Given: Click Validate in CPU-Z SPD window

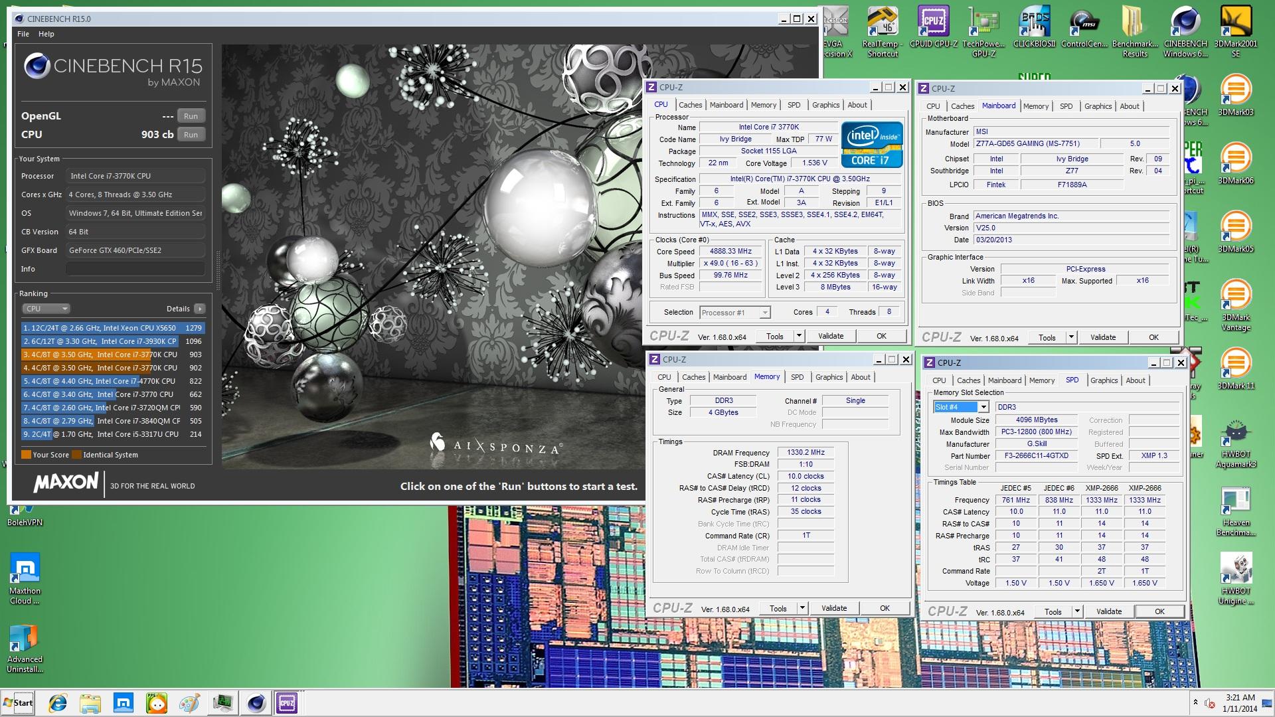Looking at the screenshot, I should 1109,611.
